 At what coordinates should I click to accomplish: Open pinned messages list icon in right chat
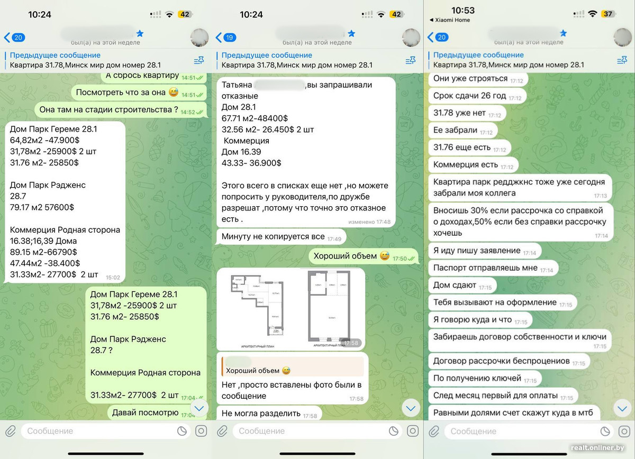(622, 61)
